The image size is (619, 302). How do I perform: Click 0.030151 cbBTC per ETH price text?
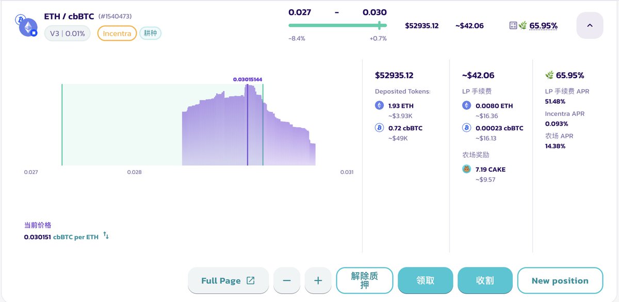point(61,237)
